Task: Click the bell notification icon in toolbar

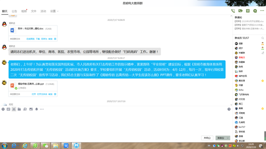Action: pos(36,109)
